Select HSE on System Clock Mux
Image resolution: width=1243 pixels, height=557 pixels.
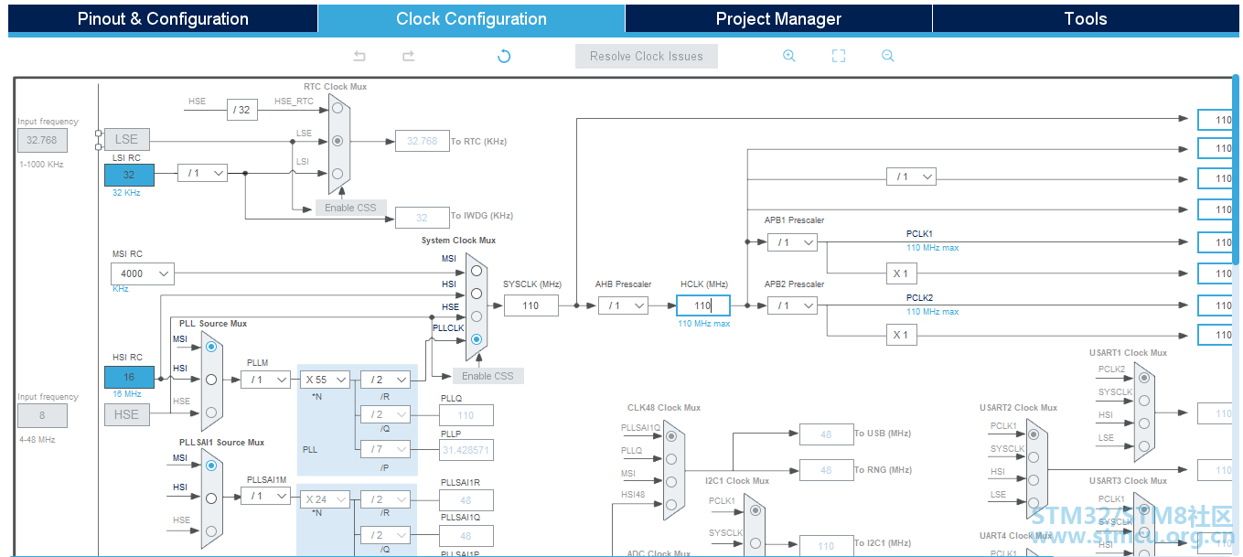tap(476, 316)
